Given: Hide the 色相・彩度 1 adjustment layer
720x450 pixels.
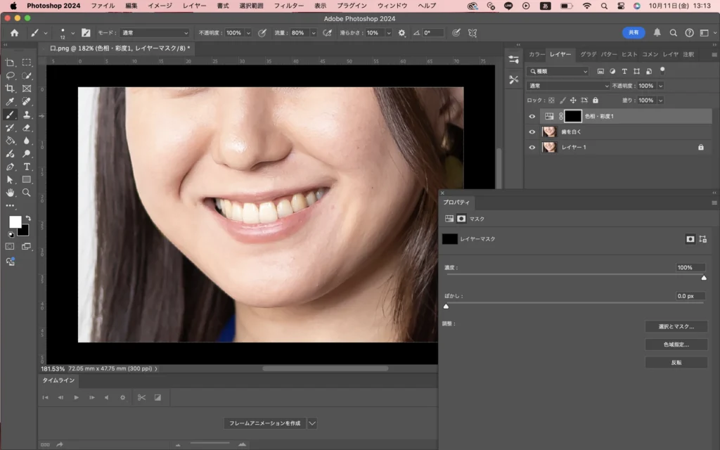Looking at the screenshot, I should coord(532,117).
